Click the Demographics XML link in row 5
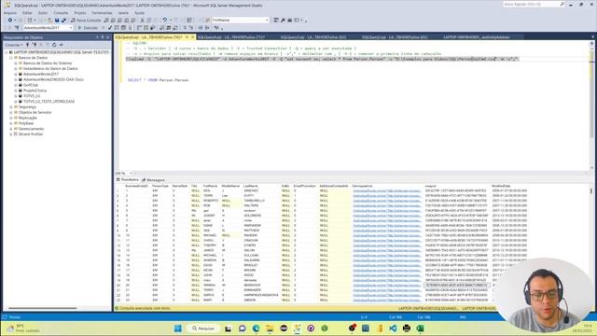 386,210
